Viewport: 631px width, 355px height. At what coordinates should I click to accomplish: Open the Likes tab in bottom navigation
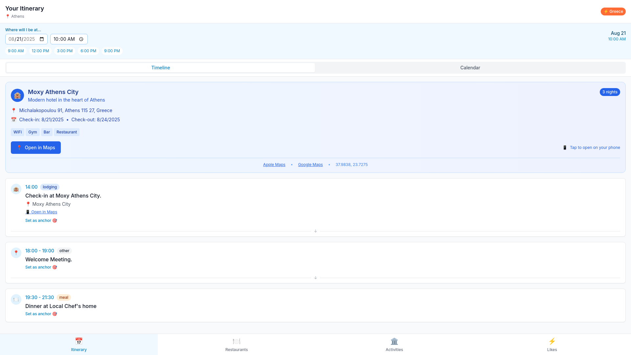[x=552, y=344]
